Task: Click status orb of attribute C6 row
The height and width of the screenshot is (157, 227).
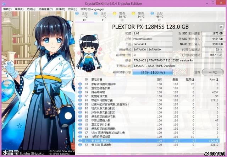Action: click(x=80, y=129)
